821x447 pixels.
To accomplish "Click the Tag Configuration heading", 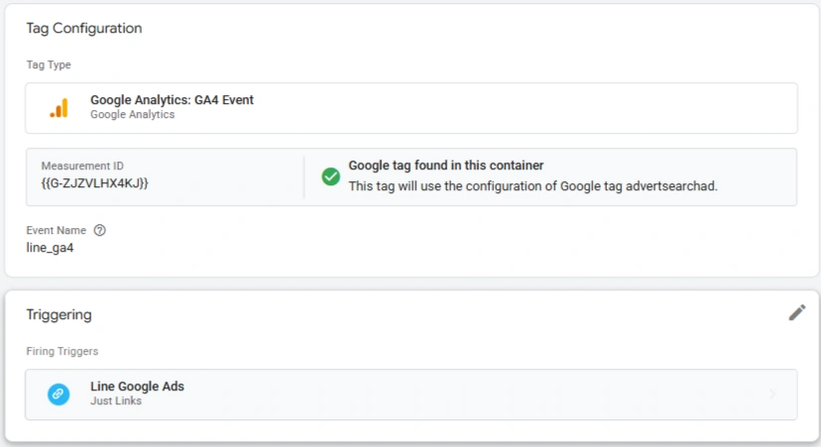I will (x=83, y=29).
